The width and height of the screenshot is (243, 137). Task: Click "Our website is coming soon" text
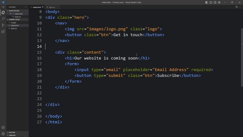pos(106,58)
